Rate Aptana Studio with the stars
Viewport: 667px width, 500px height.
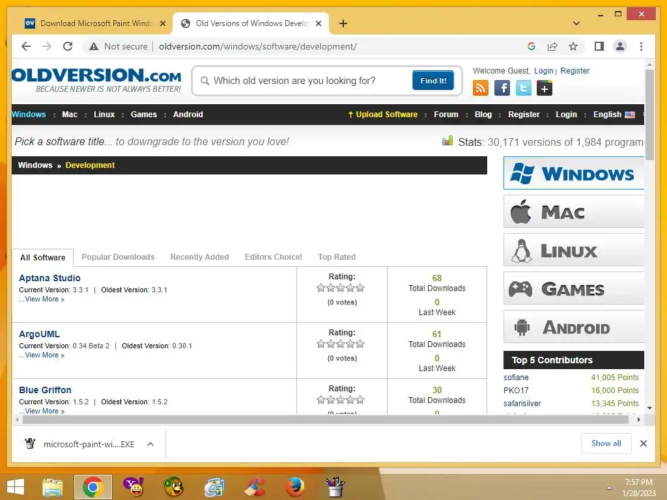pyautogui.click(x=341, y=288)
